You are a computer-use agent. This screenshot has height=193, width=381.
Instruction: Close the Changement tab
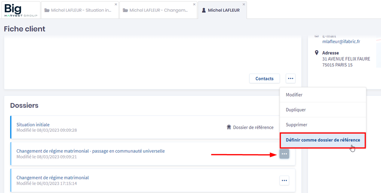(194, 4)
